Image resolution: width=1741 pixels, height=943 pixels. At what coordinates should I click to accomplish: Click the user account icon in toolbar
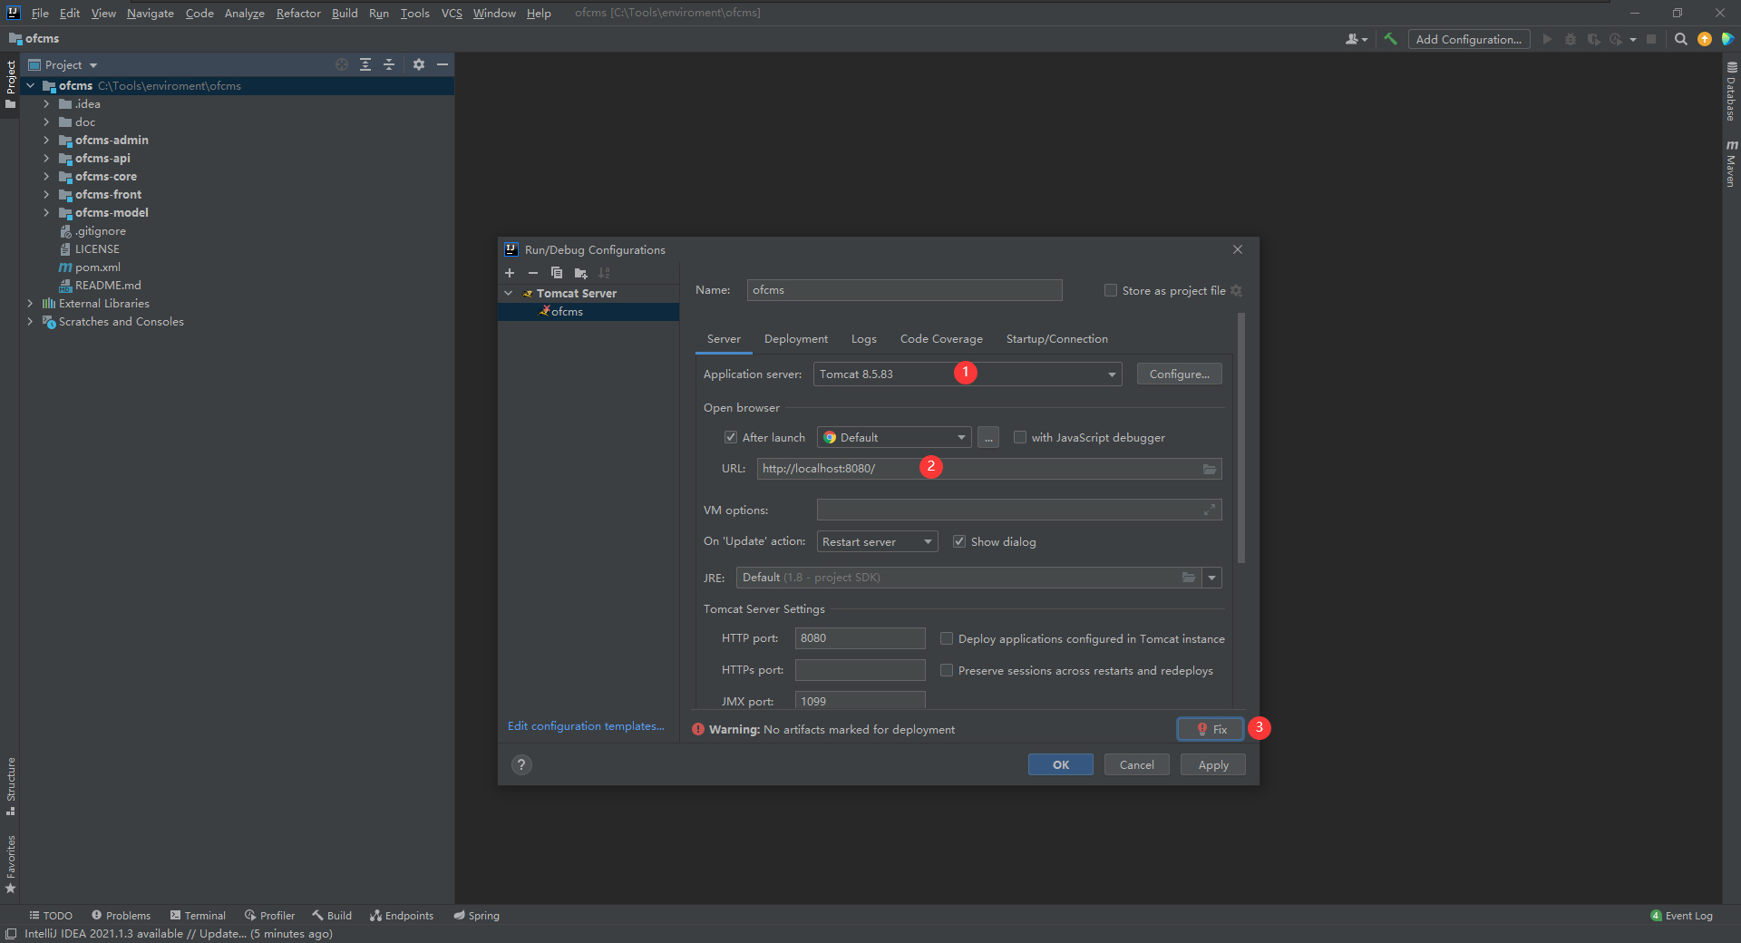[1356, 39]
